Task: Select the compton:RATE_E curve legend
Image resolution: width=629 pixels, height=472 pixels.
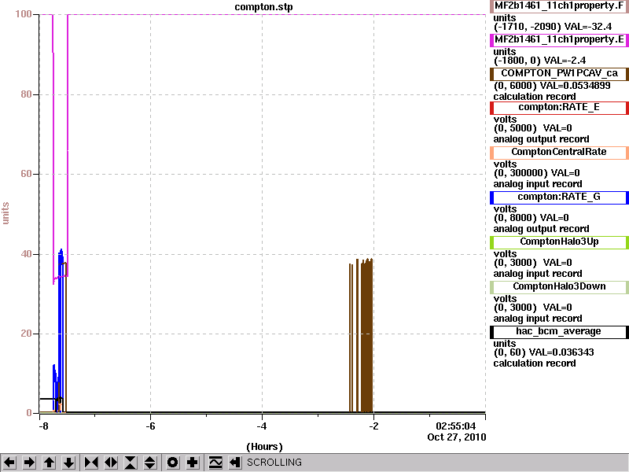Action: (559, 108)
